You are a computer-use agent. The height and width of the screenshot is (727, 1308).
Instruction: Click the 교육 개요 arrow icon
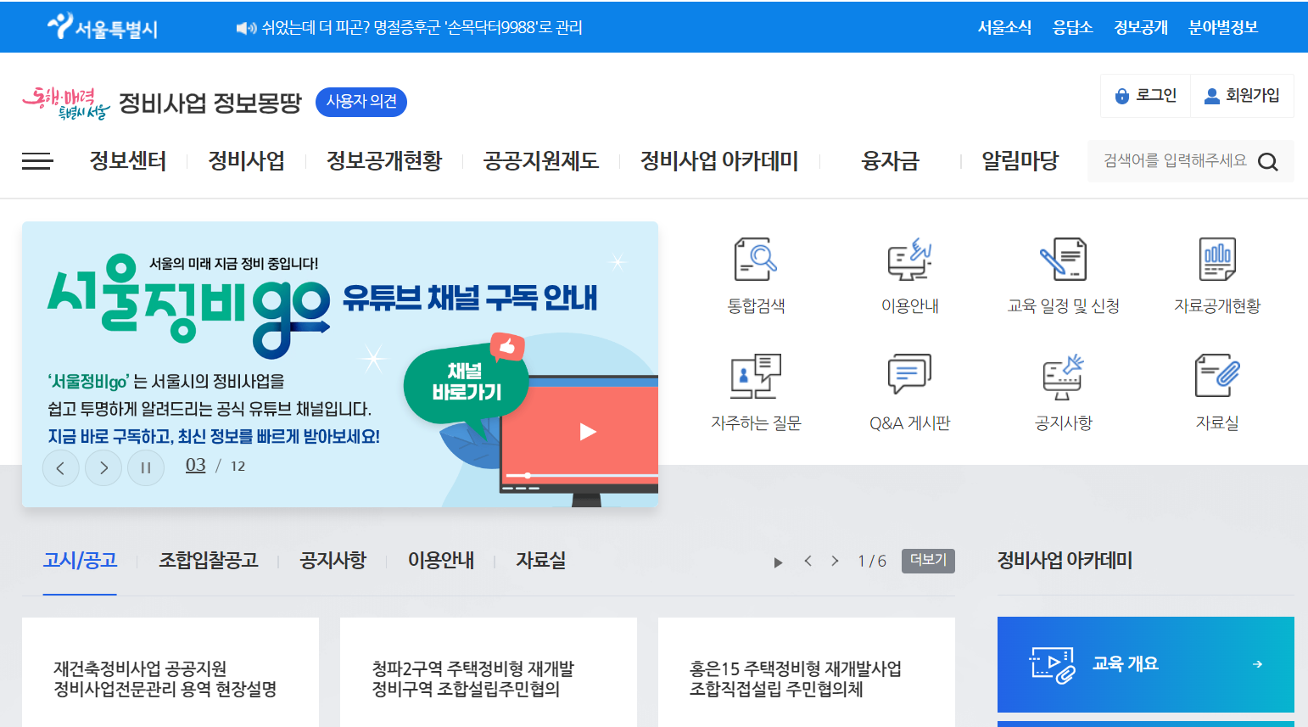click(x=1257, y=664)
